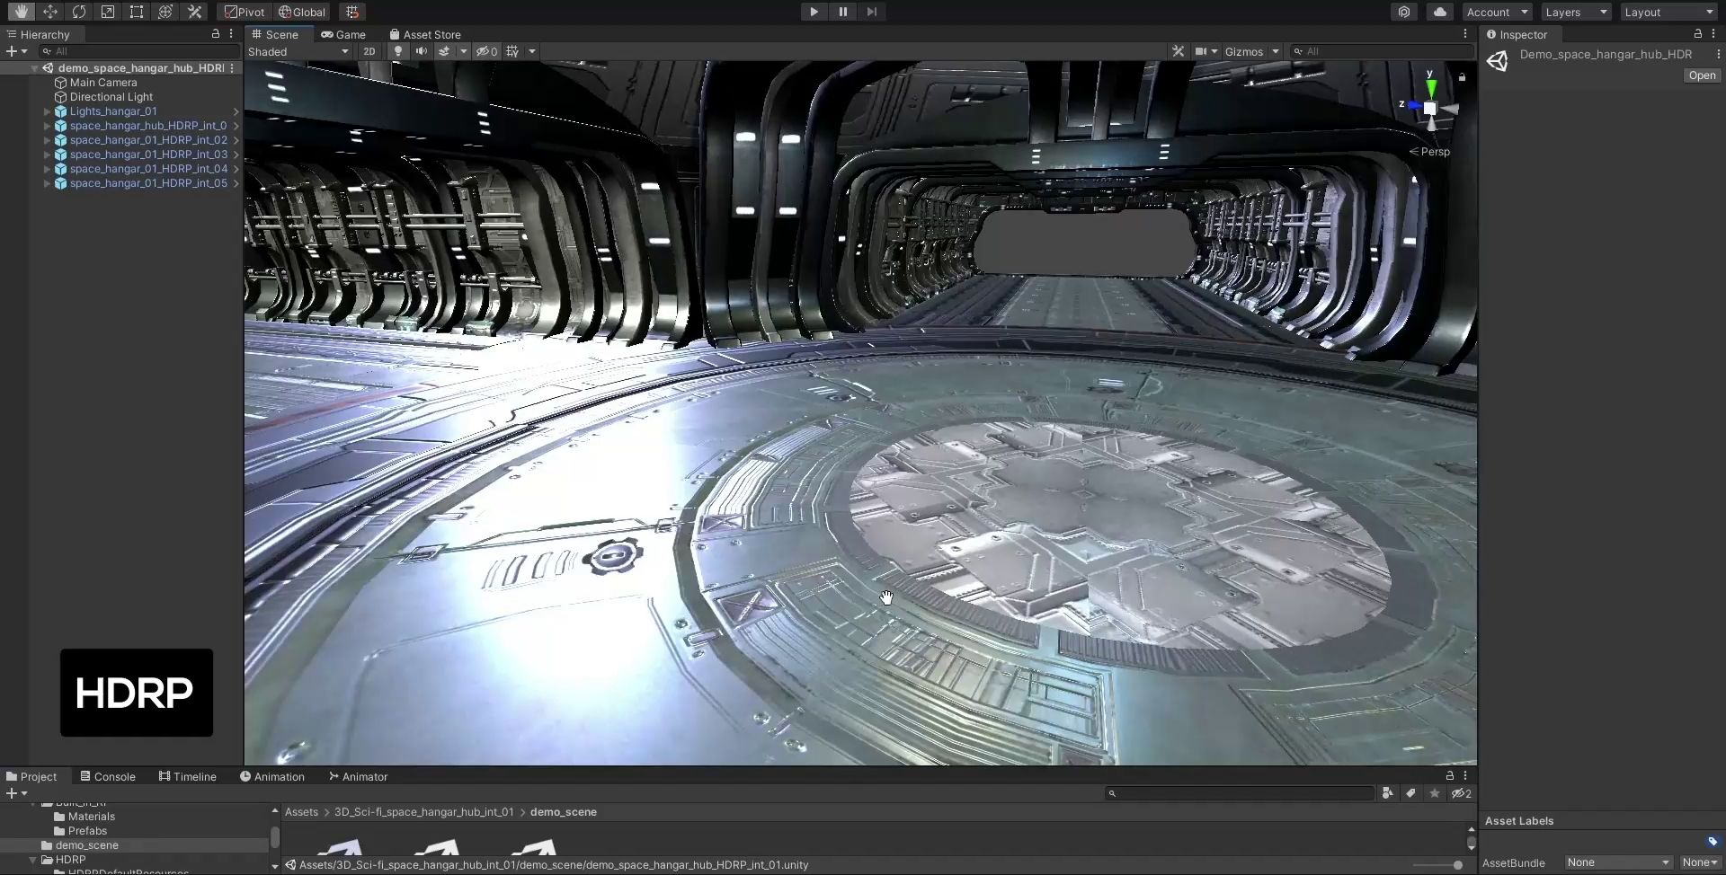Switch to Asset Store tab
This screenshot has width=1726, height=875.
(425, 34)
